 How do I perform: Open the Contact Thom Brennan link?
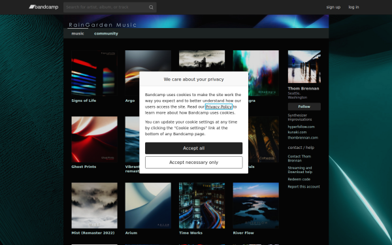tap(299, 158)
